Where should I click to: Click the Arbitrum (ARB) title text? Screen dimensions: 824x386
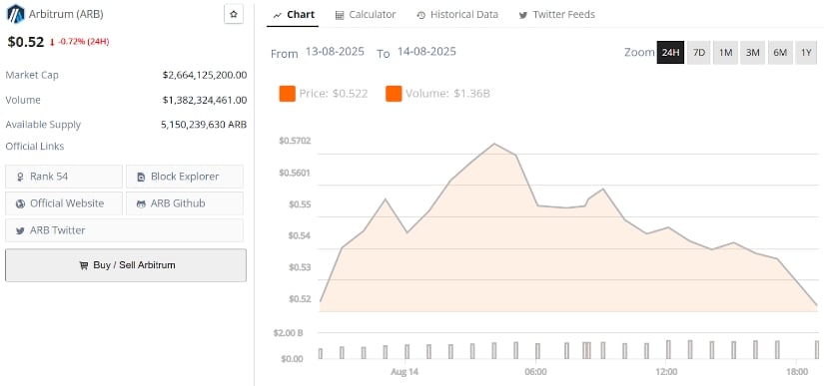pyautogui.click(x=66, y=14)
